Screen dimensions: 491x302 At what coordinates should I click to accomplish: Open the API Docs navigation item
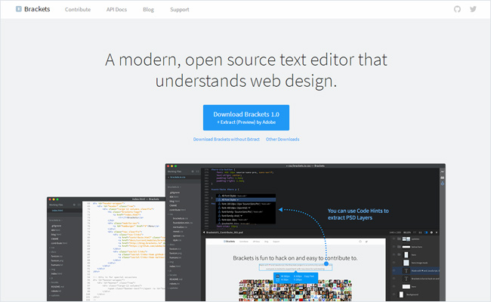point(116,9)
